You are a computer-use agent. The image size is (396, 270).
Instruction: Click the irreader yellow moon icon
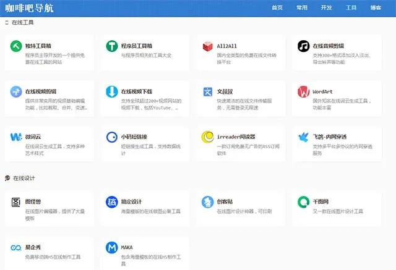click(x=208, y=137)
